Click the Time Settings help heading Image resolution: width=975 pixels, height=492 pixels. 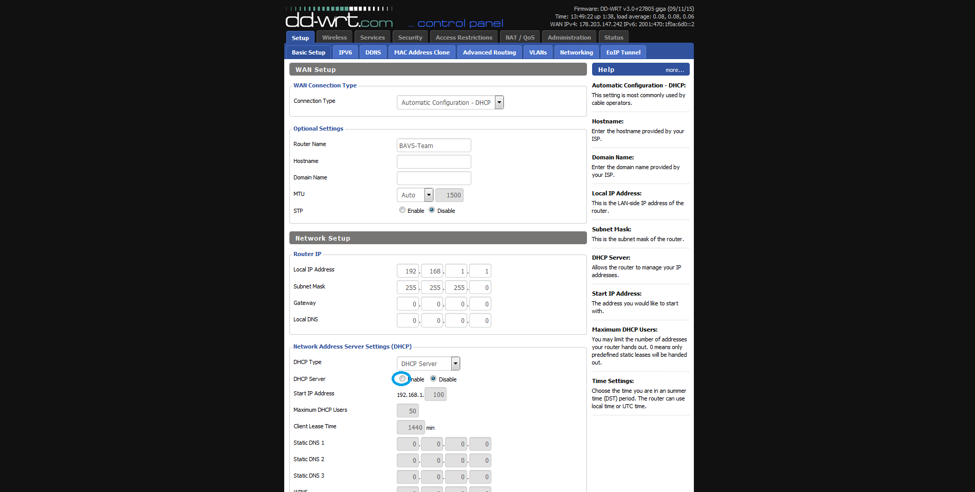pyautogui.click(x=613, y=381)
